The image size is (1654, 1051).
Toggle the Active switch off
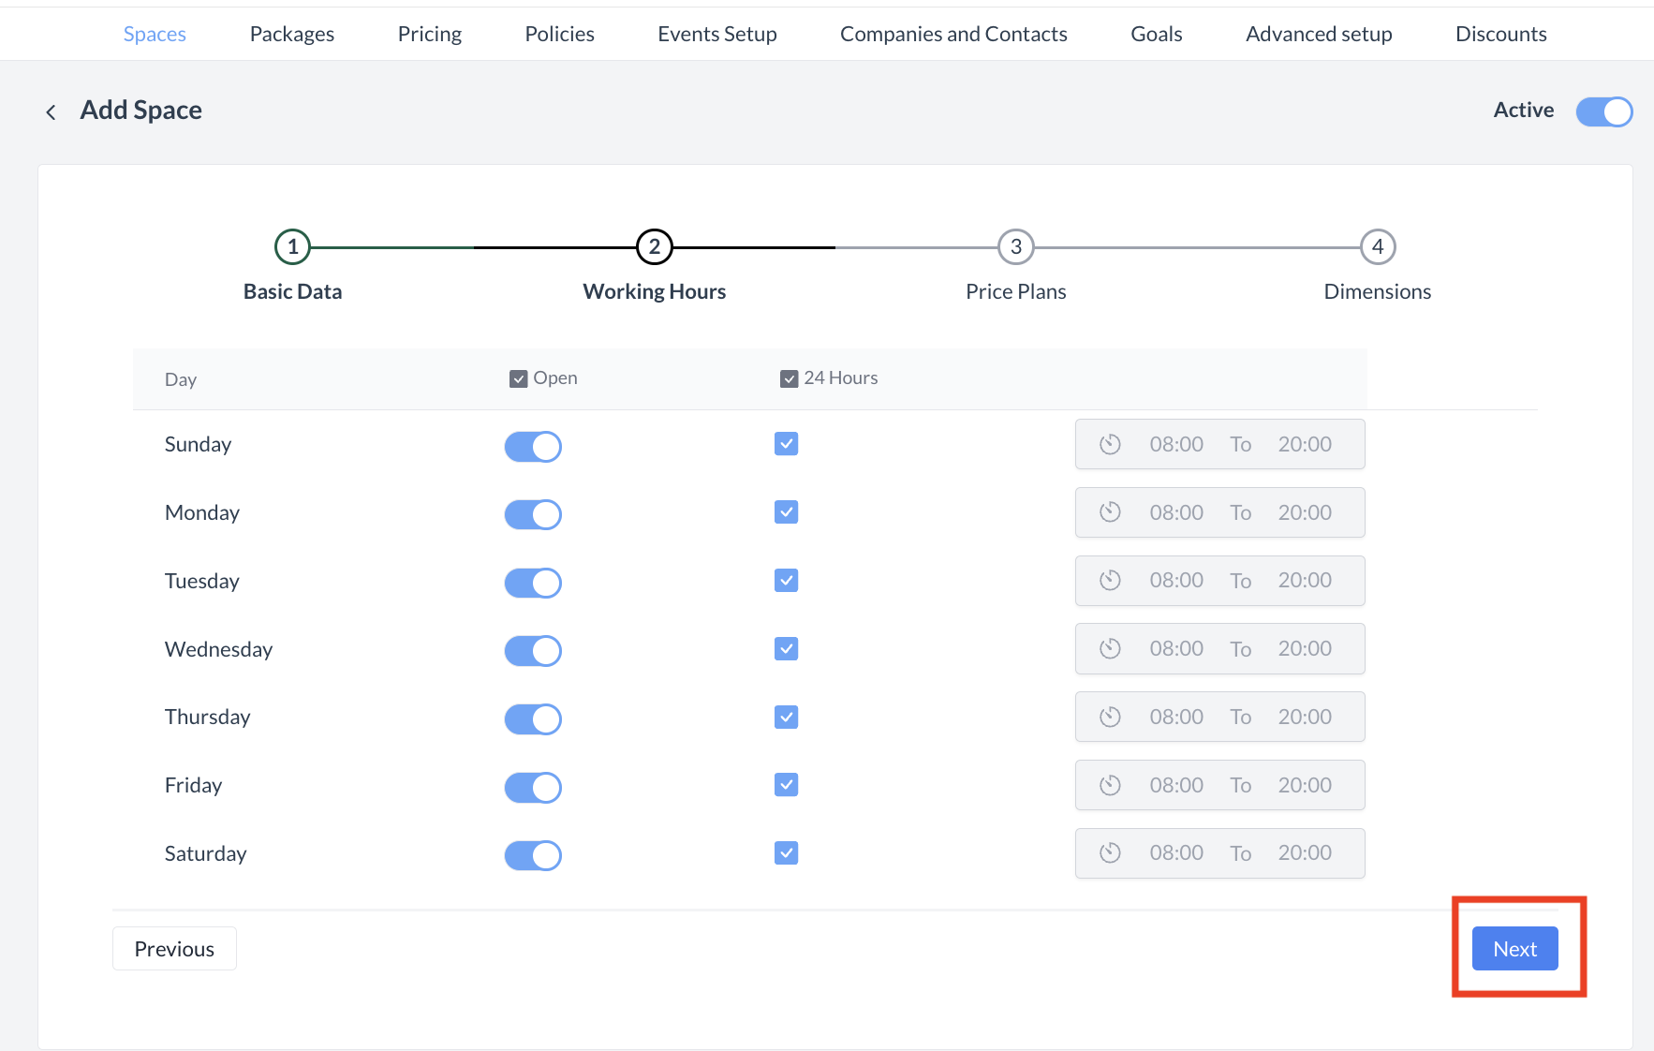point(1603,111)
